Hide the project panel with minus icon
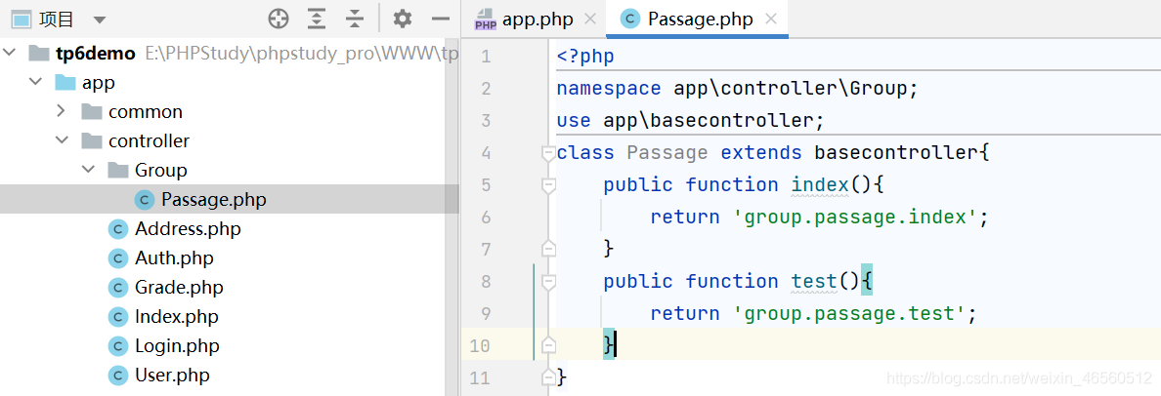1161x396 pixels. pos(442,20)
